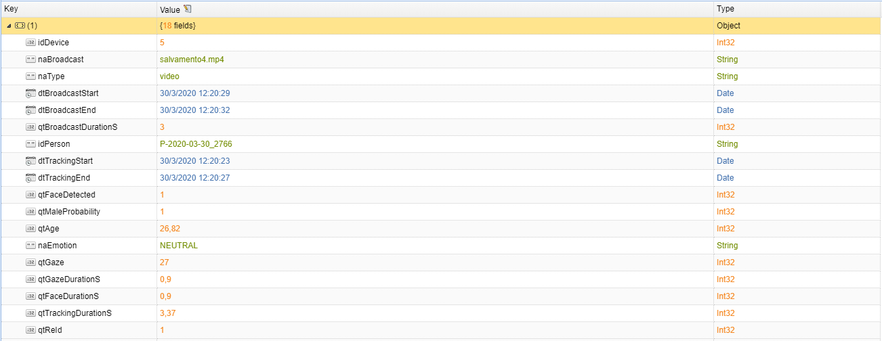This screenshot has width=882, height=341.
Task: Click the edit icon beside Value header
Action: [188, 9]
